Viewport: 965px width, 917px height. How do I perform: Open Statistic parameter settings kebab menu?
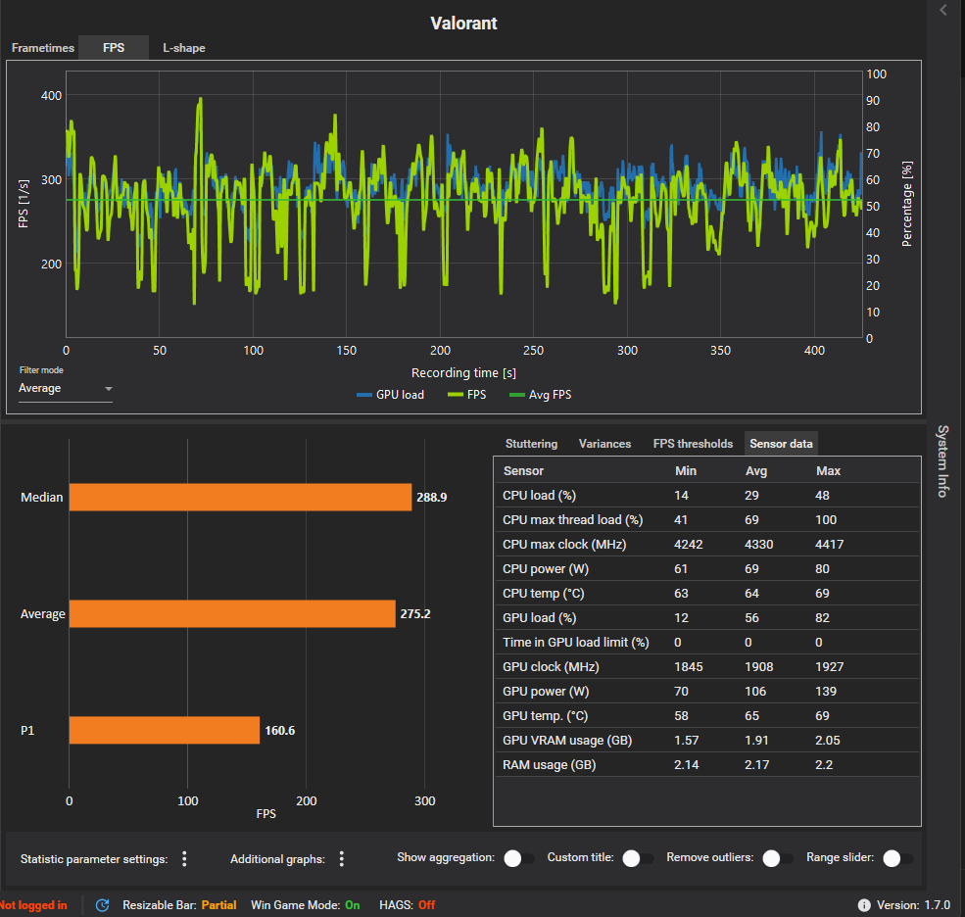(184, 859)
